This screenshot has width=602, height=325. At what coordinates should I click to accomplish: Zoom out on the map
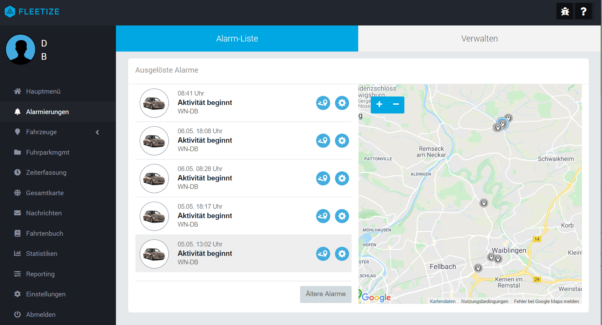click(396, 104)
